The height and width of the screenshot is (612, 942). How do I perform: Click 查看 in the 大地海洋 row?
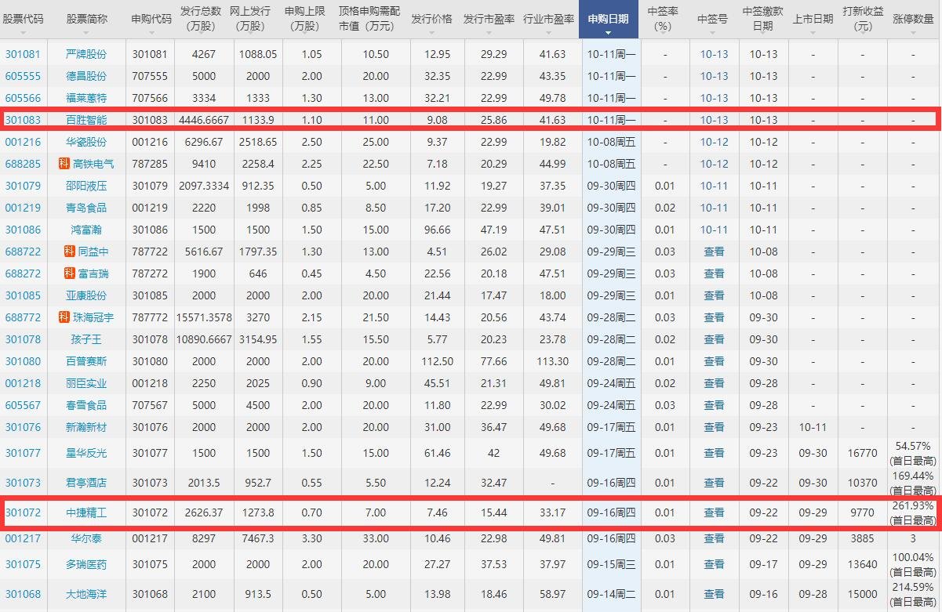[x=715, y=594]
